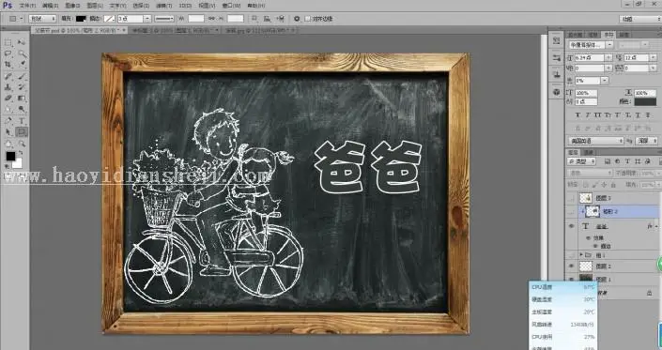Select the Zoom tool in toolbox
The image size is (662, 350).
tap(22, 143)
